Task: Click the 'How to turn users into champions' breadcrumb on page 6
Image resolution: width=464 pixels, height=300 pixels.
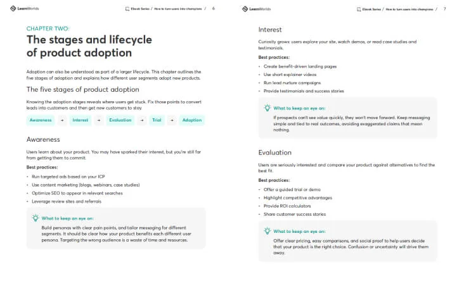Action: pos(177,9)
